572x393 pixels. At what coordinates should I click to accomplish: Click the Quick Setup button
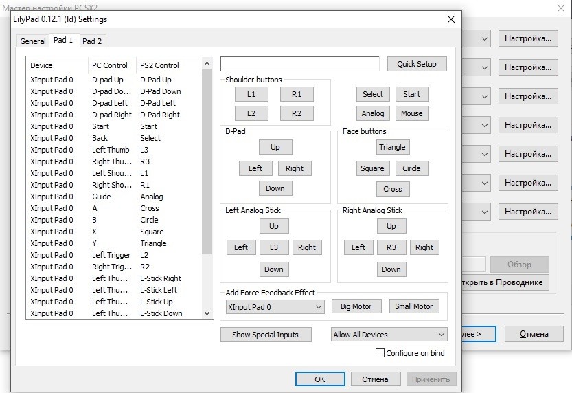pyautogui.click(x=416, y=64)
